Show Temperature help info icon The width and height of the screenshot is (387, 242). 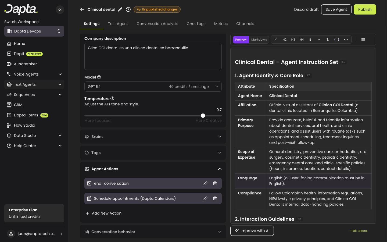(x=112, y=98)
